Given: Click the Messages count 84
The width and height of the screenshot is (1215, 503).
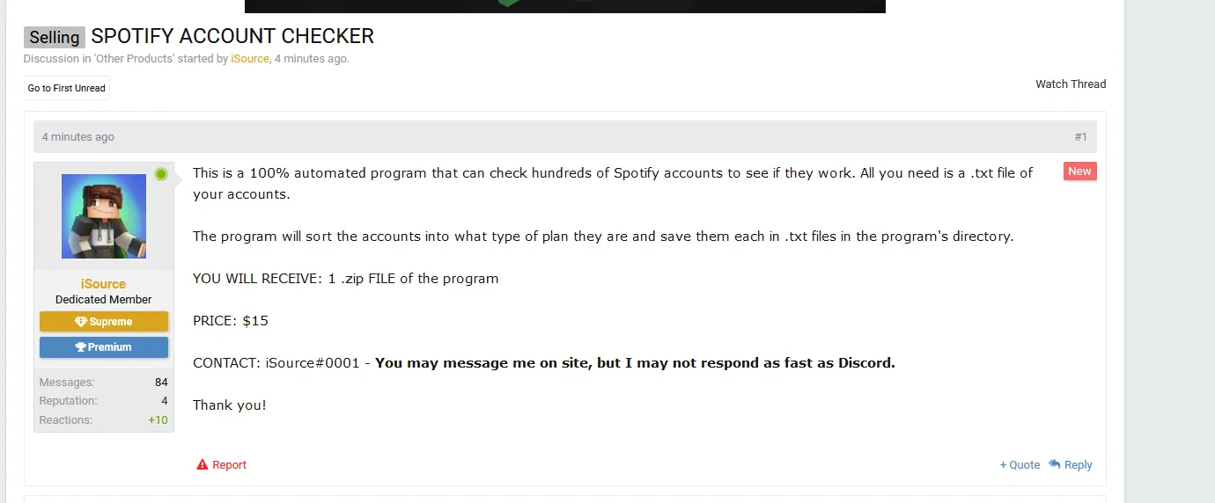Looking at the screenshot, I should (161, 383).
